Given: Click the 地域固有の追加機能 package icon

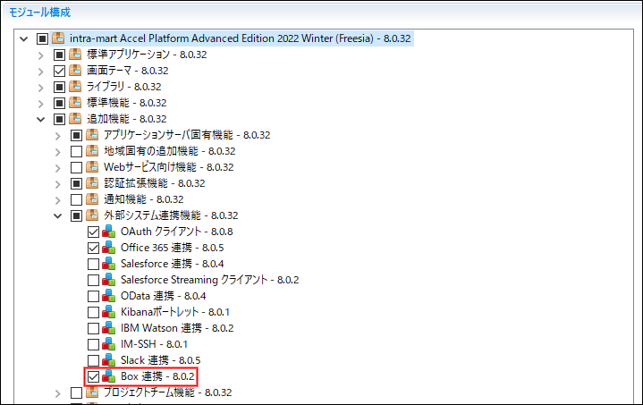Looking at the screenshot, I should coord(92,151).
